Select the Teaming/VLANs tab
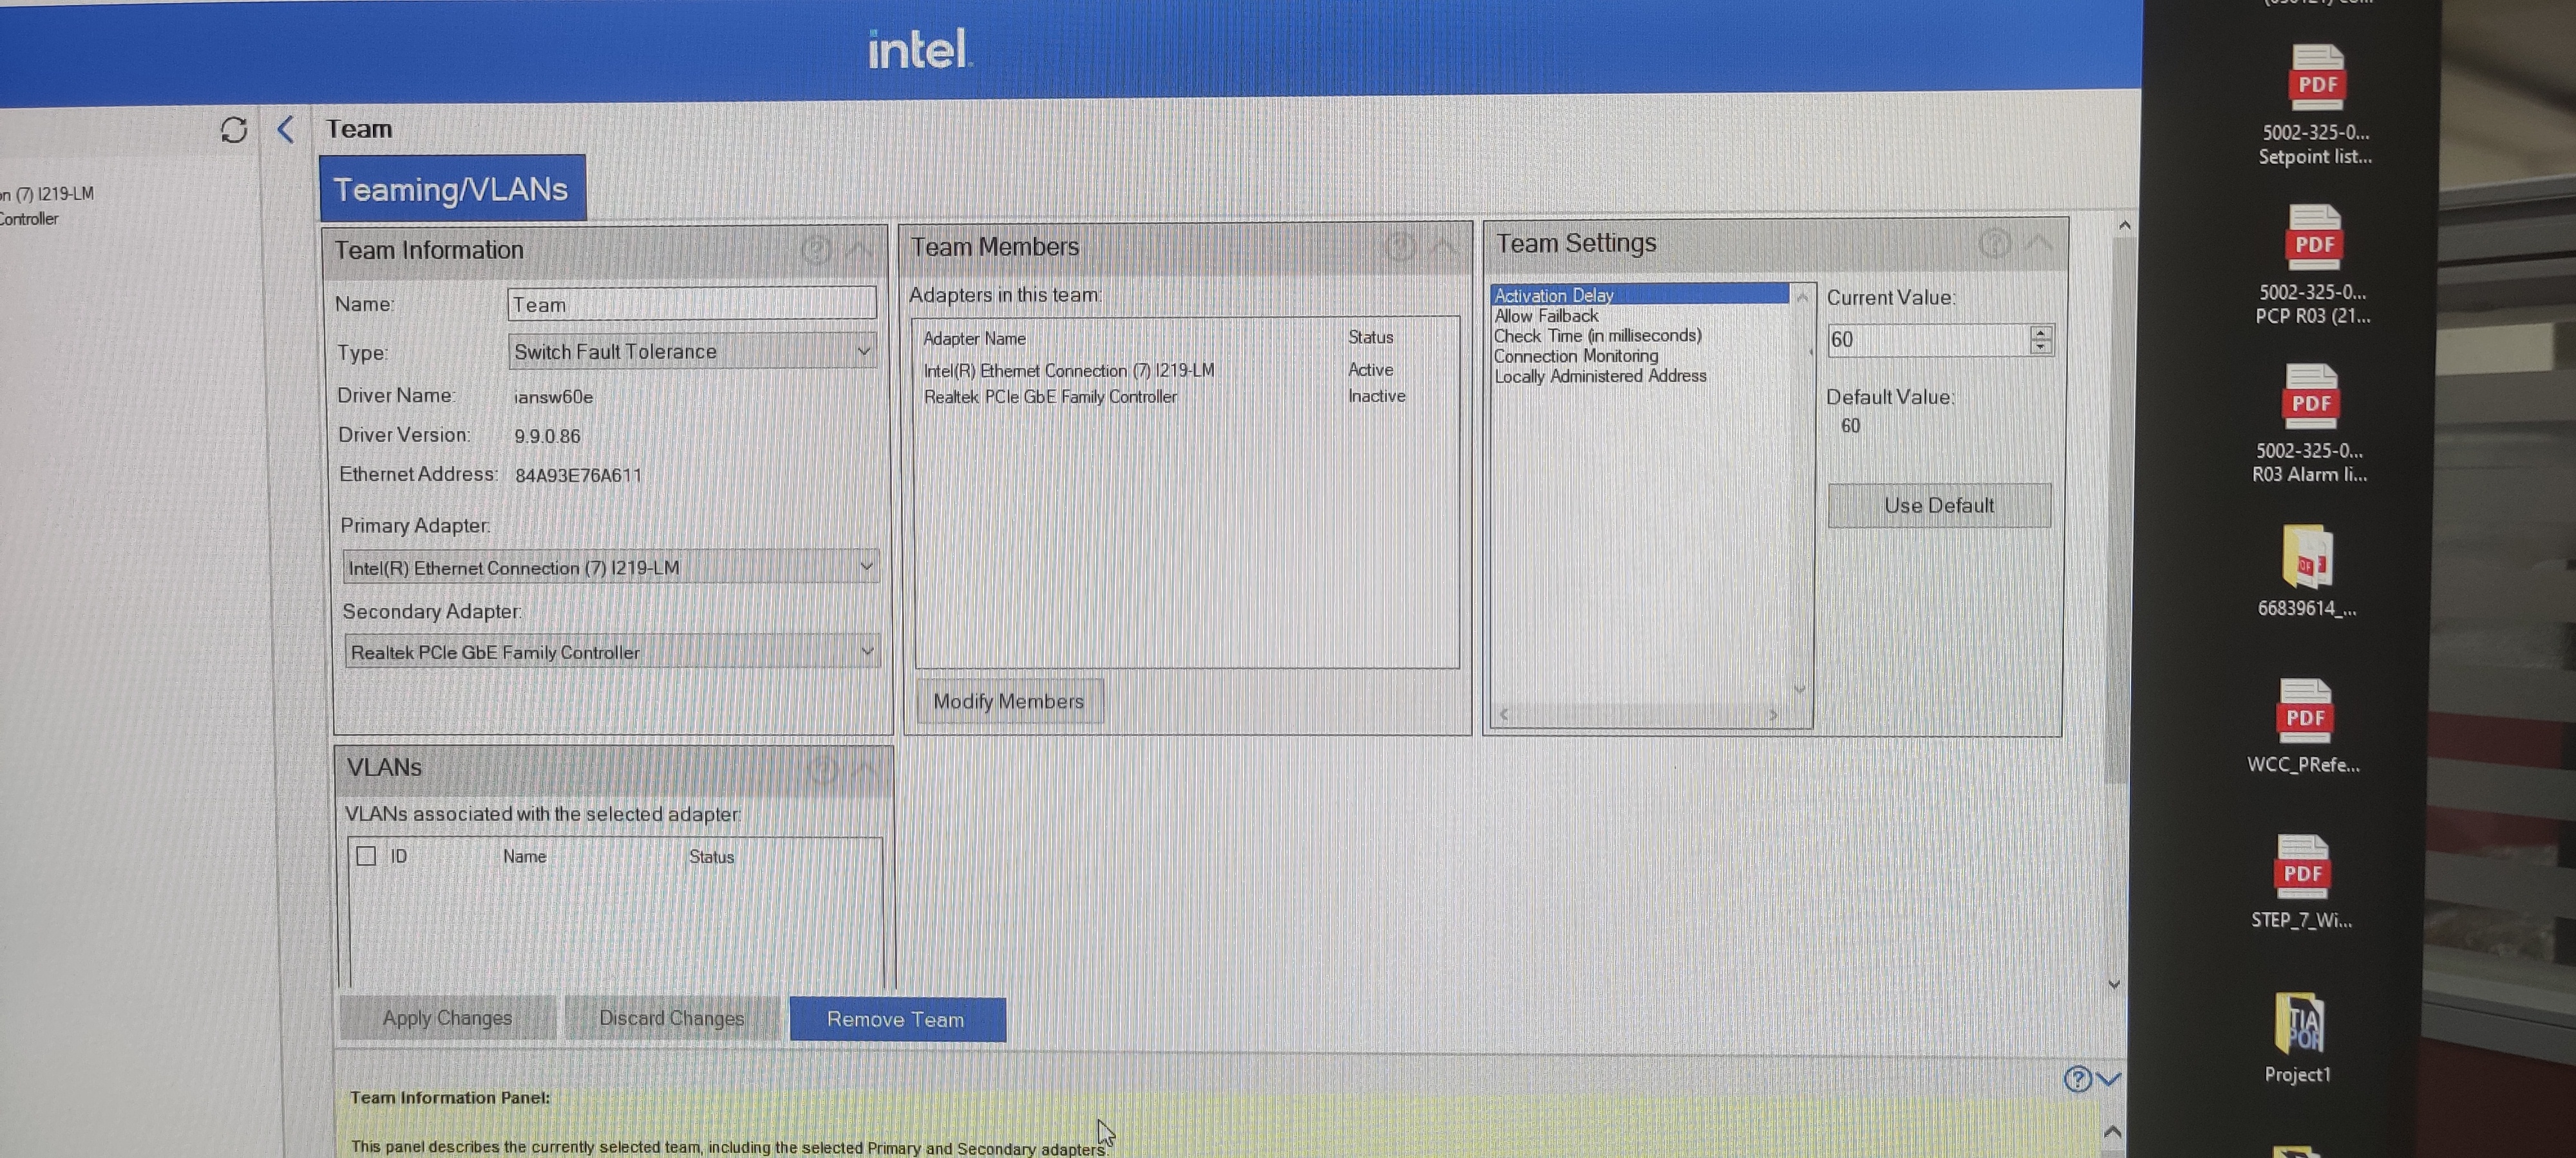Viewport: 2576px width, 1158px height. click(452, 189)
